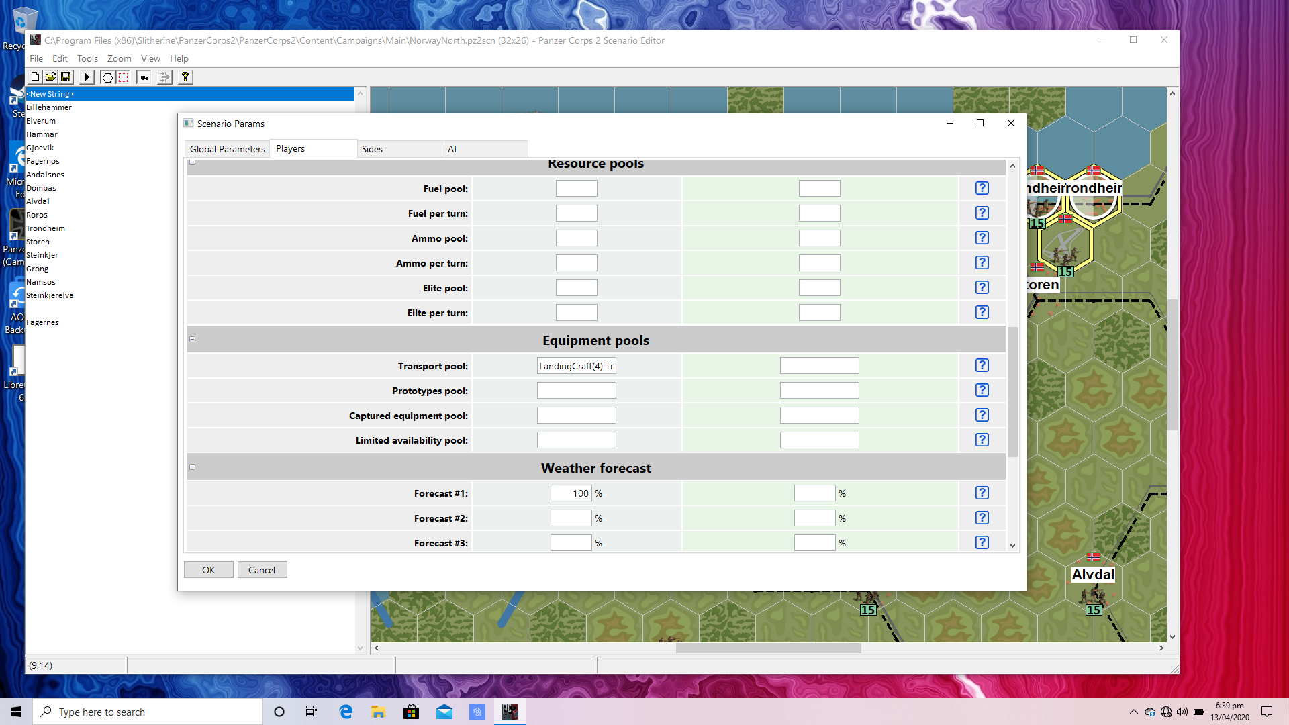Click second player Forecast #2 field

pyautogui.click(x=815, y=518)
